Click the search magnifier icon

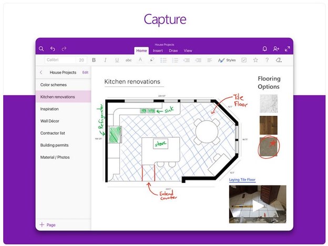click(x=42, y=49)
